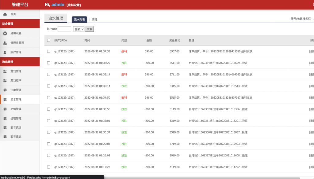Switch to the 清理 tab
Viewport: 314px width, 179px height.
point(95,20)
